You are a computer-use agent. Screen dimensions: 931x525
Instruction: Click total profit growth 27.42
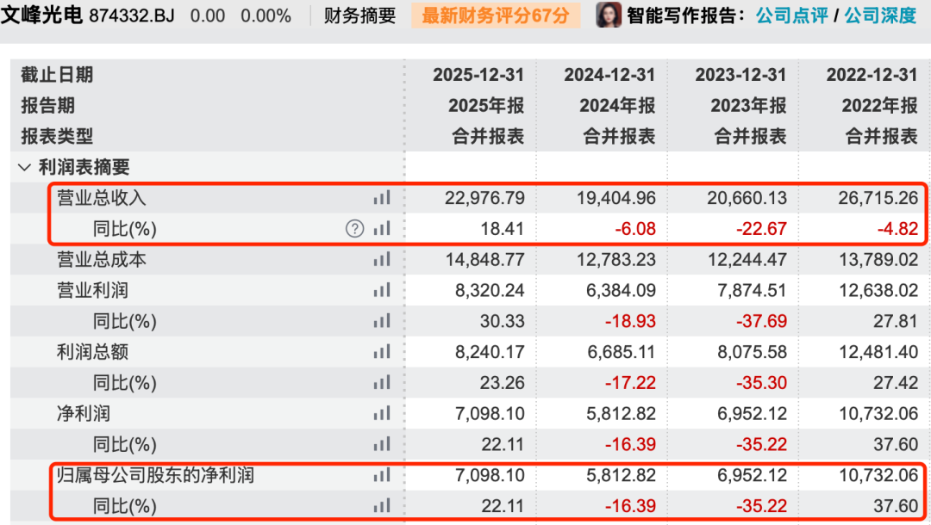click(896, 383)
